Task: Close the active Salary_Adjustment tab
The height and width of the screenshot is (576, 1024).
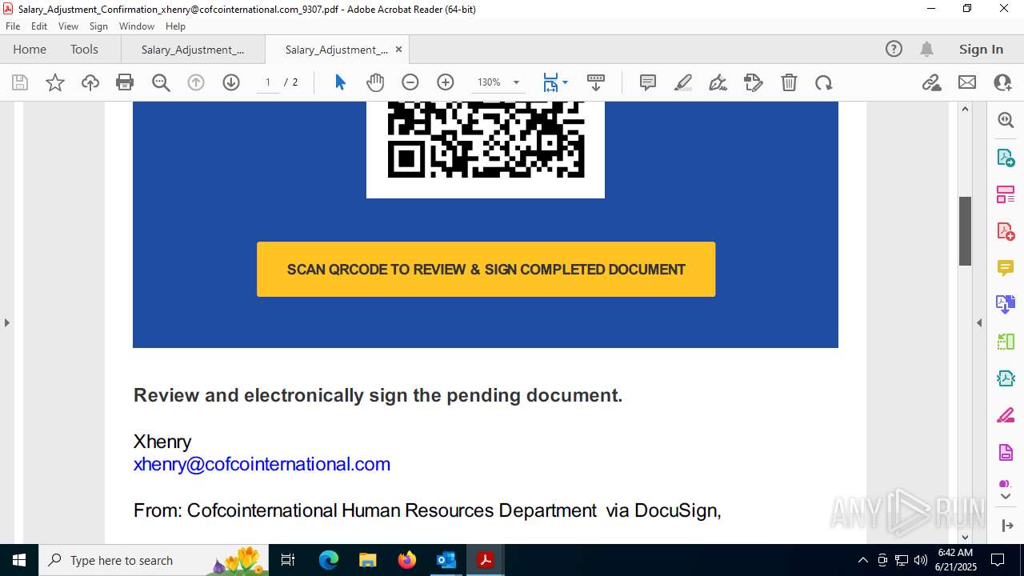Action: [x=398, y=49]
